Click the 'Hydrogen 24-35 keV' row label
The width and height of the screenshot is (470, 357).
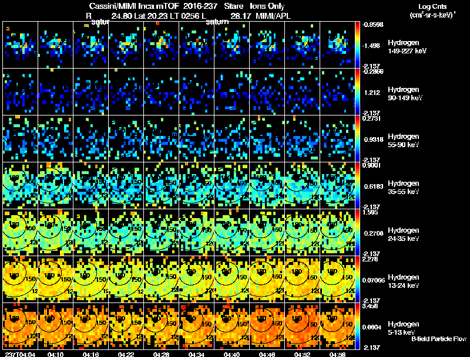point(404,234)
